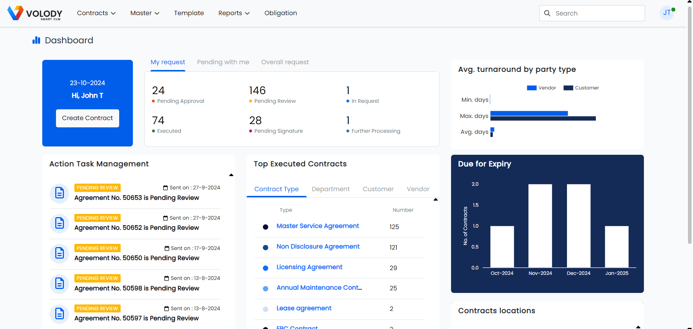Open the Contracts dropdown menu

click(96, 13)
